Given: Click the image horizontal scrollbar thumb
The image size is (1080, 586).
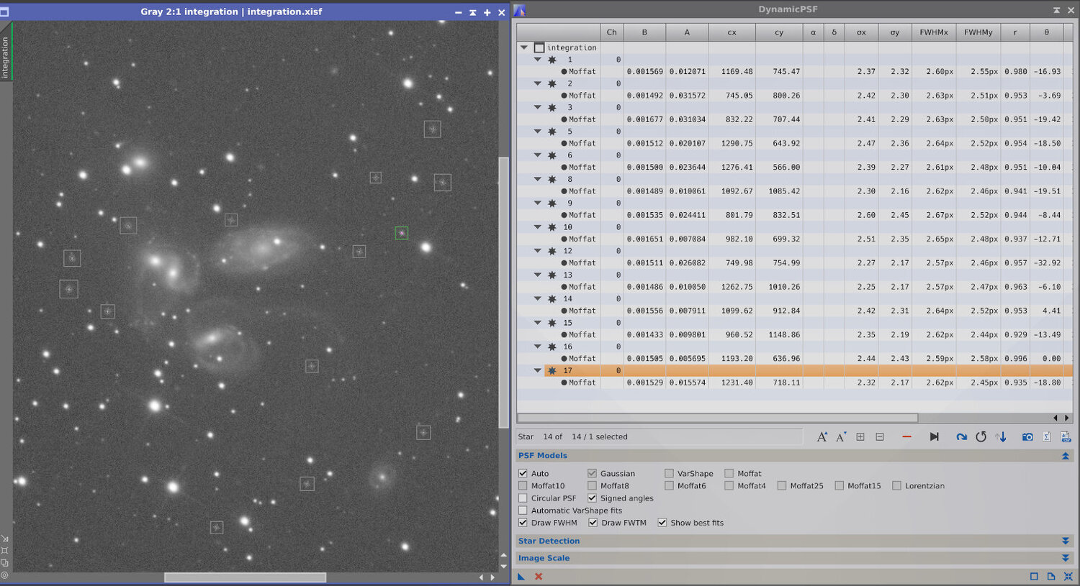Looking at the screenshot, I should pos(245,577).
